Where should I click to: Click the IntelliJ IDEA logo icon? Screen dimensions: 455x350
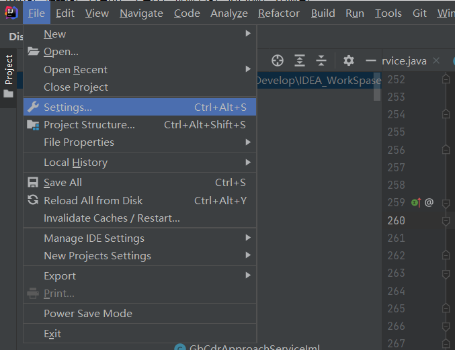pos(11,13)
